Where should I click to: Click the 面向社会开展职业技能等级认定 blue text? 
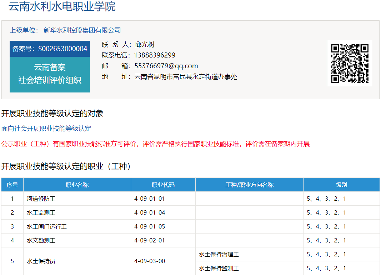pos(46,129)
